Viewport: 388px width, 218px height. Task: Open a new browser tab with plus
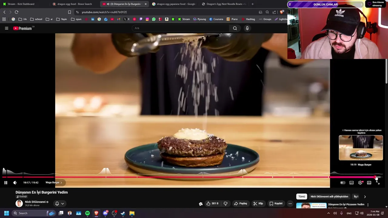pos(253,4)
